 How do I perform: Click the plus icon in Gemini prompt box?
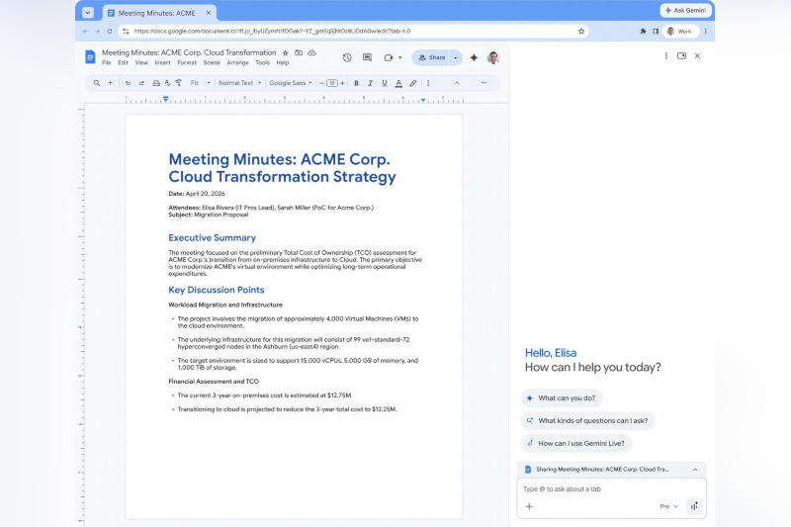click(x=529, y=506)
